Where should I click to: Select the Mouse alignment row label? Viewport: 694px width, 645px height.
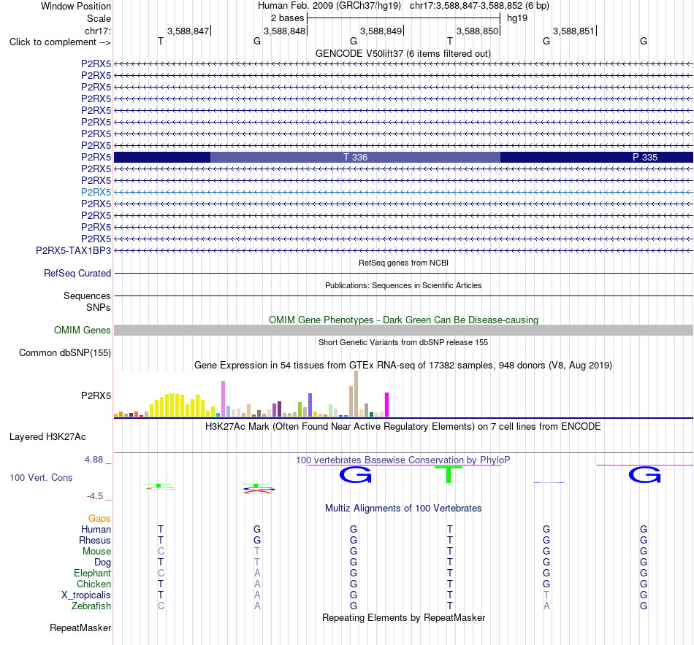[x=96, y=552]
